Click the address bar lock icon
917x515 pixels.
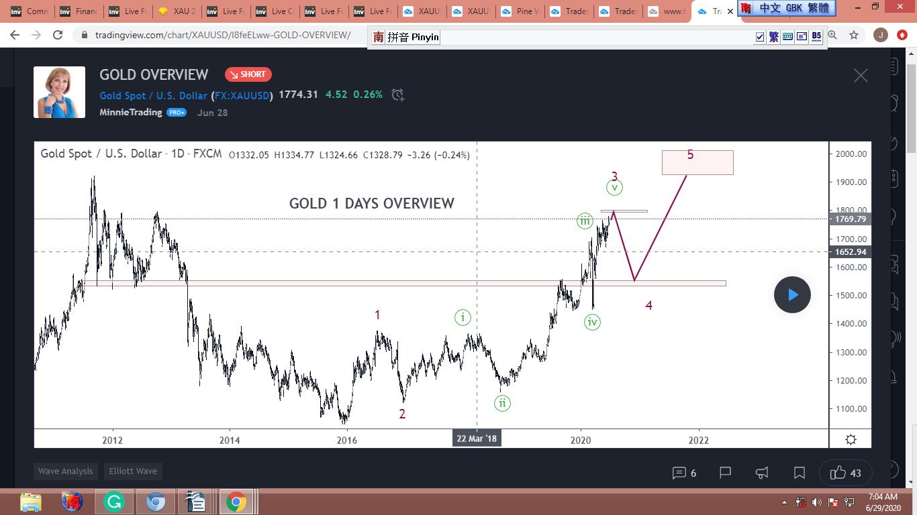[84, 35]
